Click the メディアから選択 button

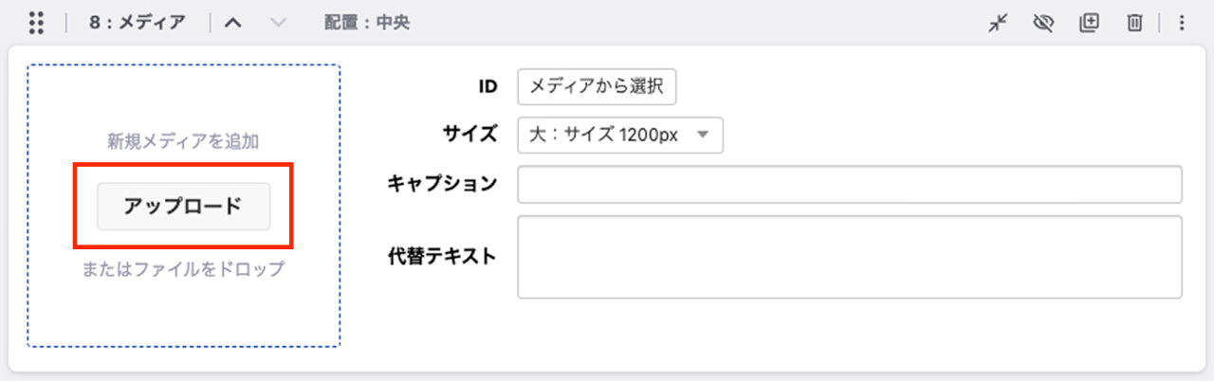tap(597, 86)
